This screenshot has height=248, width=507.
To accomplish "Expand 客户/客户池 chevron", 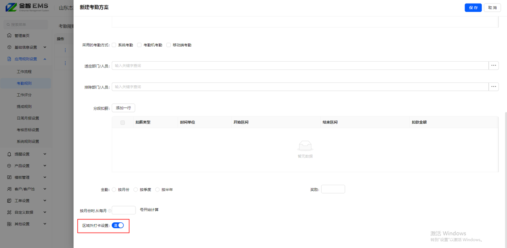I will 45,189.
